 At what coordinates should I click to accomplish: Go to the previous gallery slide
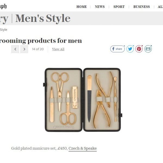[x=15, y=49]
